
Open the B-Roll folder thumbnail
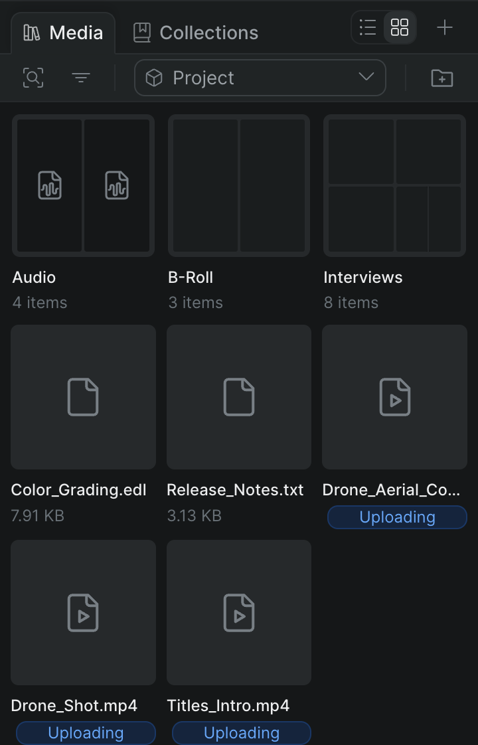click(239, 185)
